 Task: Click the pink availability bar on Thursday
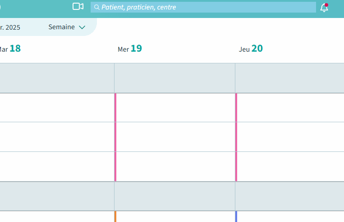[x=236, y=137]
